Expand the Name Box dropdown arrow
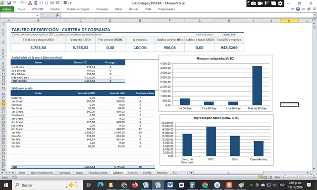Screen dimensions: 317x190 [x=37, y=15]
